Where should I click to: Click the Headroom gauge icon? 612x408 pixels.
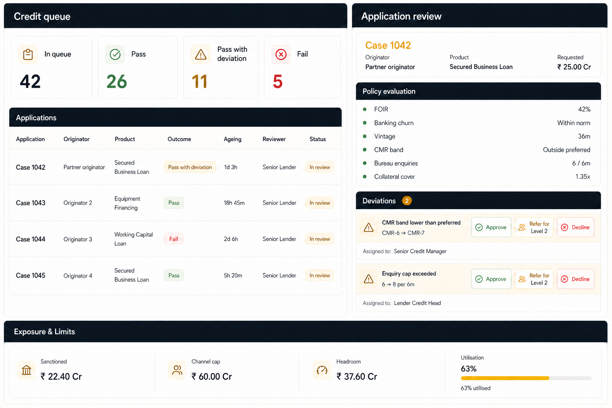322,370
